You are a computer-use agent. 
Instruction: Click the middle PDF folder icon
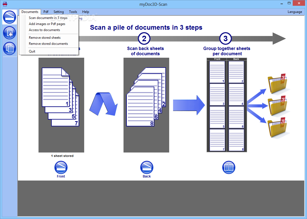(x=278, y=106)
